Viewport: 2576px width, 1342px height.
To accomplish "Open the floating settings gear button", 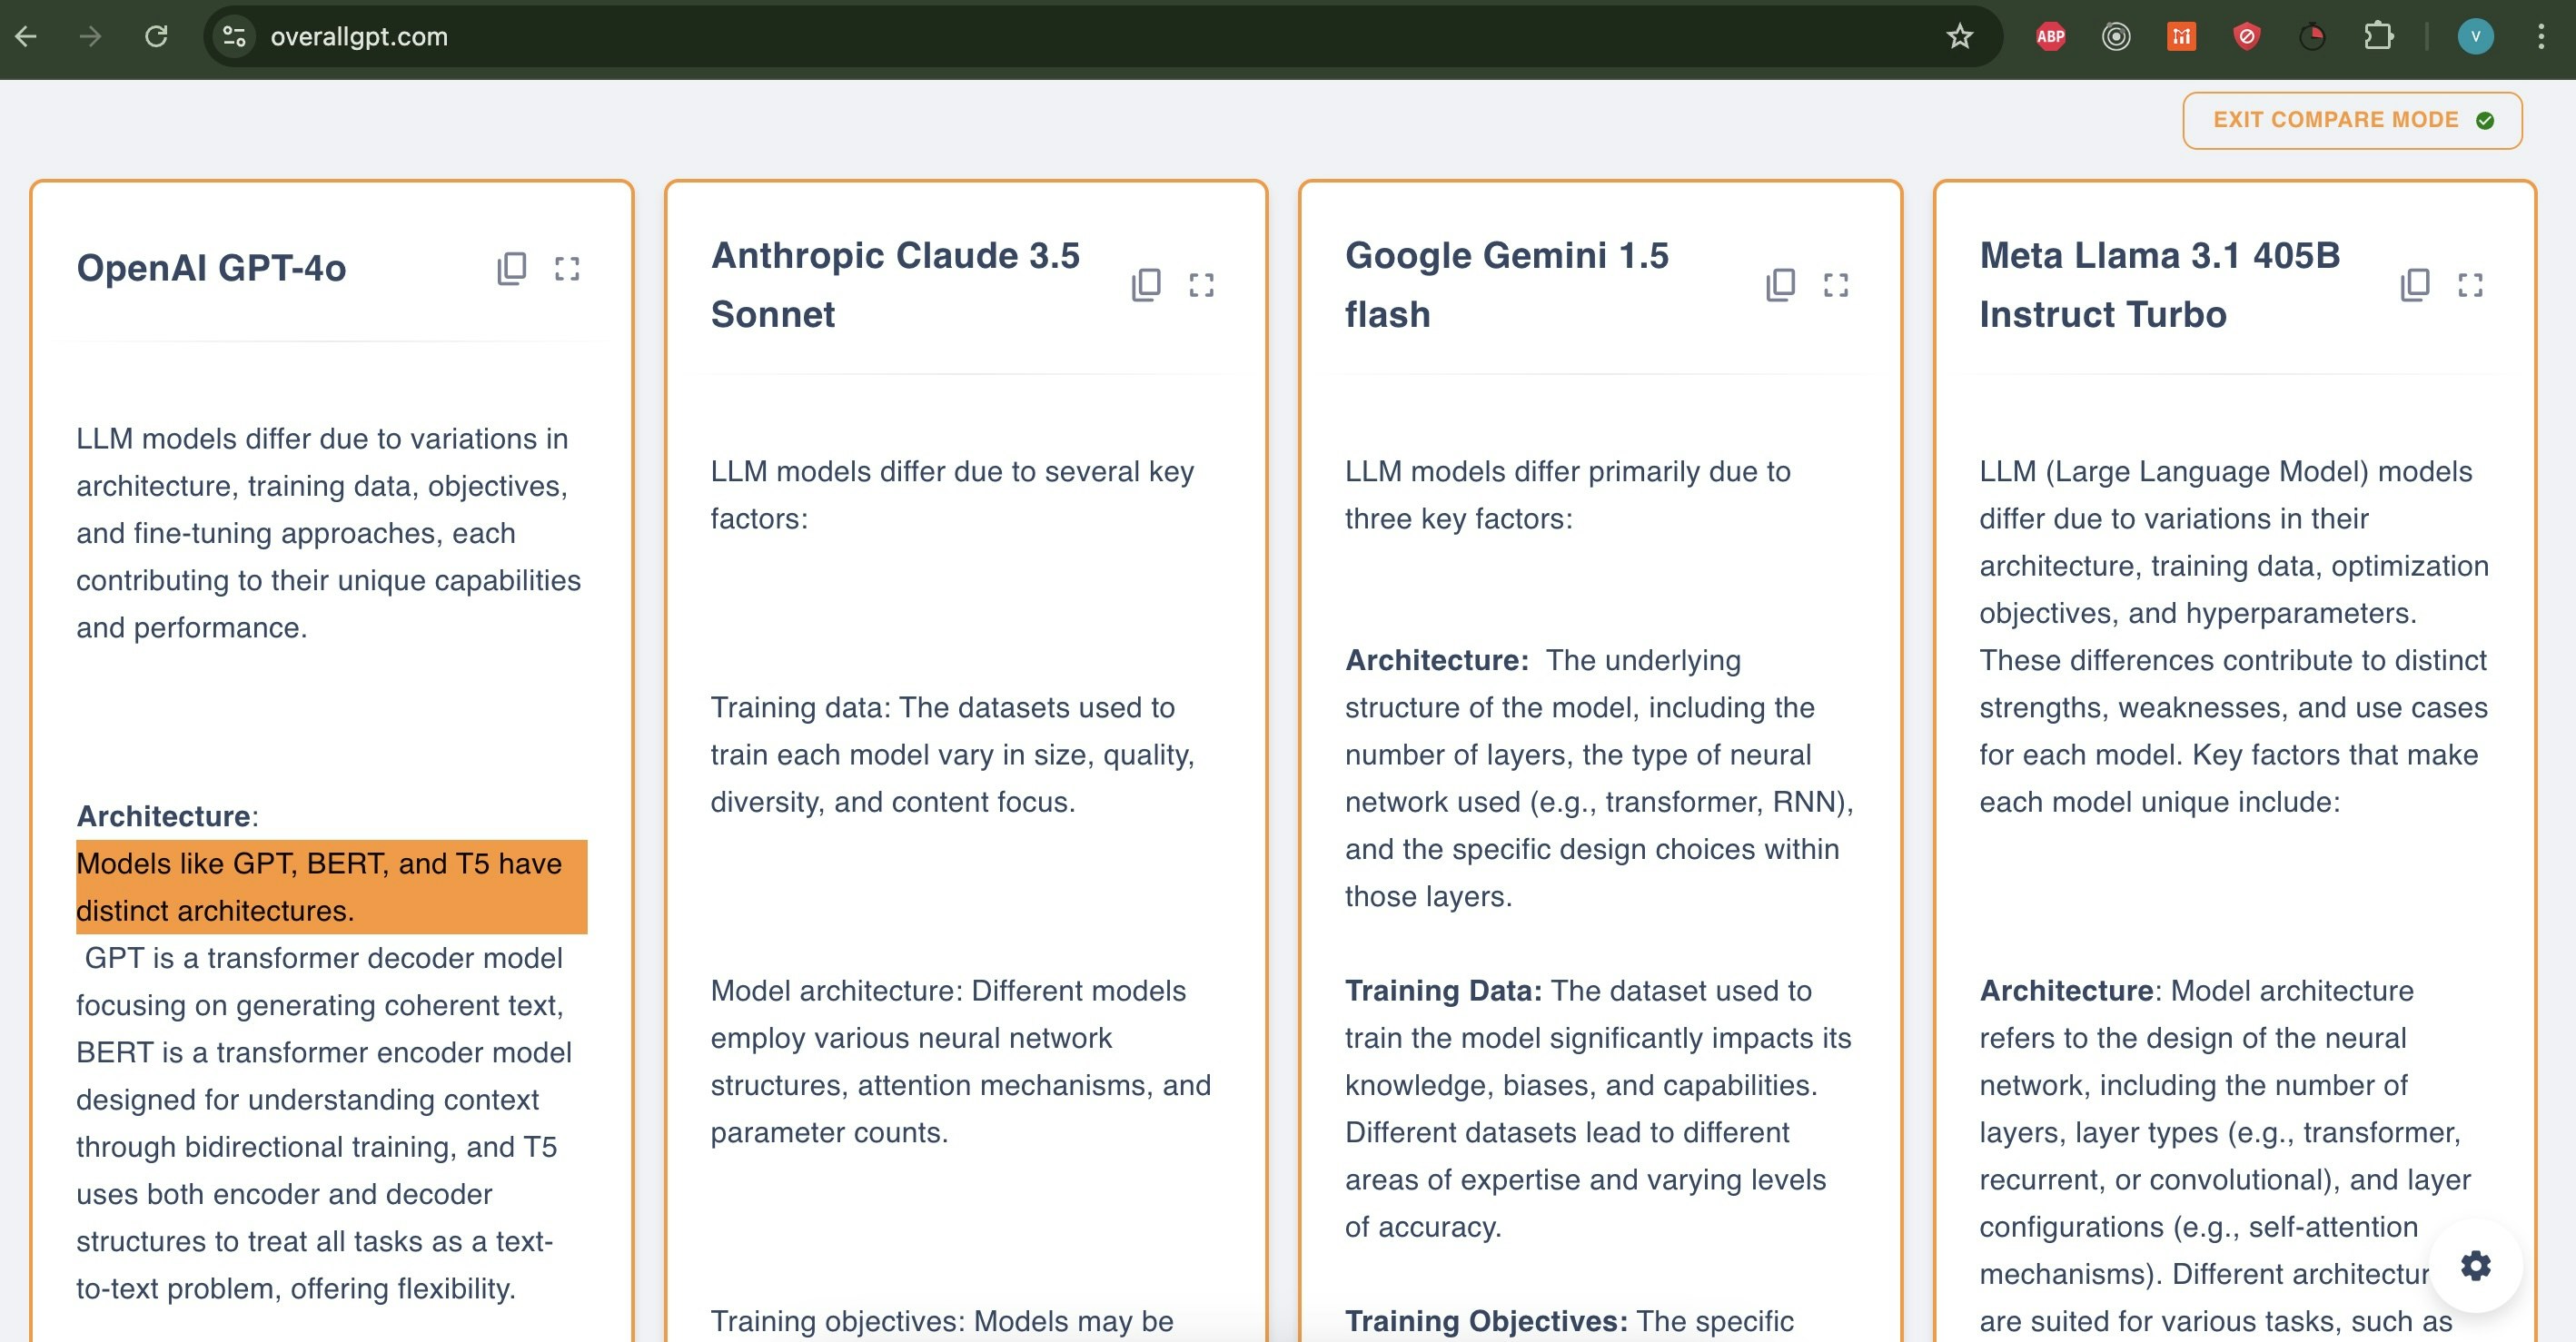I will 2475,1266.
